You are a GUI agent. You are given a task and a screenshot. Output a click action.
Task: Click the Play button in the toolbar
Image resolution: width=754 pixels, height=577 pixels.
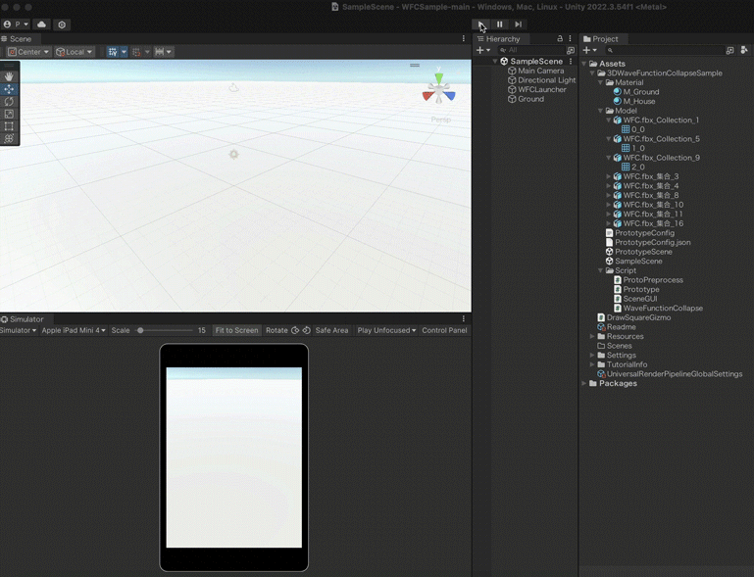tap(480, 24)
